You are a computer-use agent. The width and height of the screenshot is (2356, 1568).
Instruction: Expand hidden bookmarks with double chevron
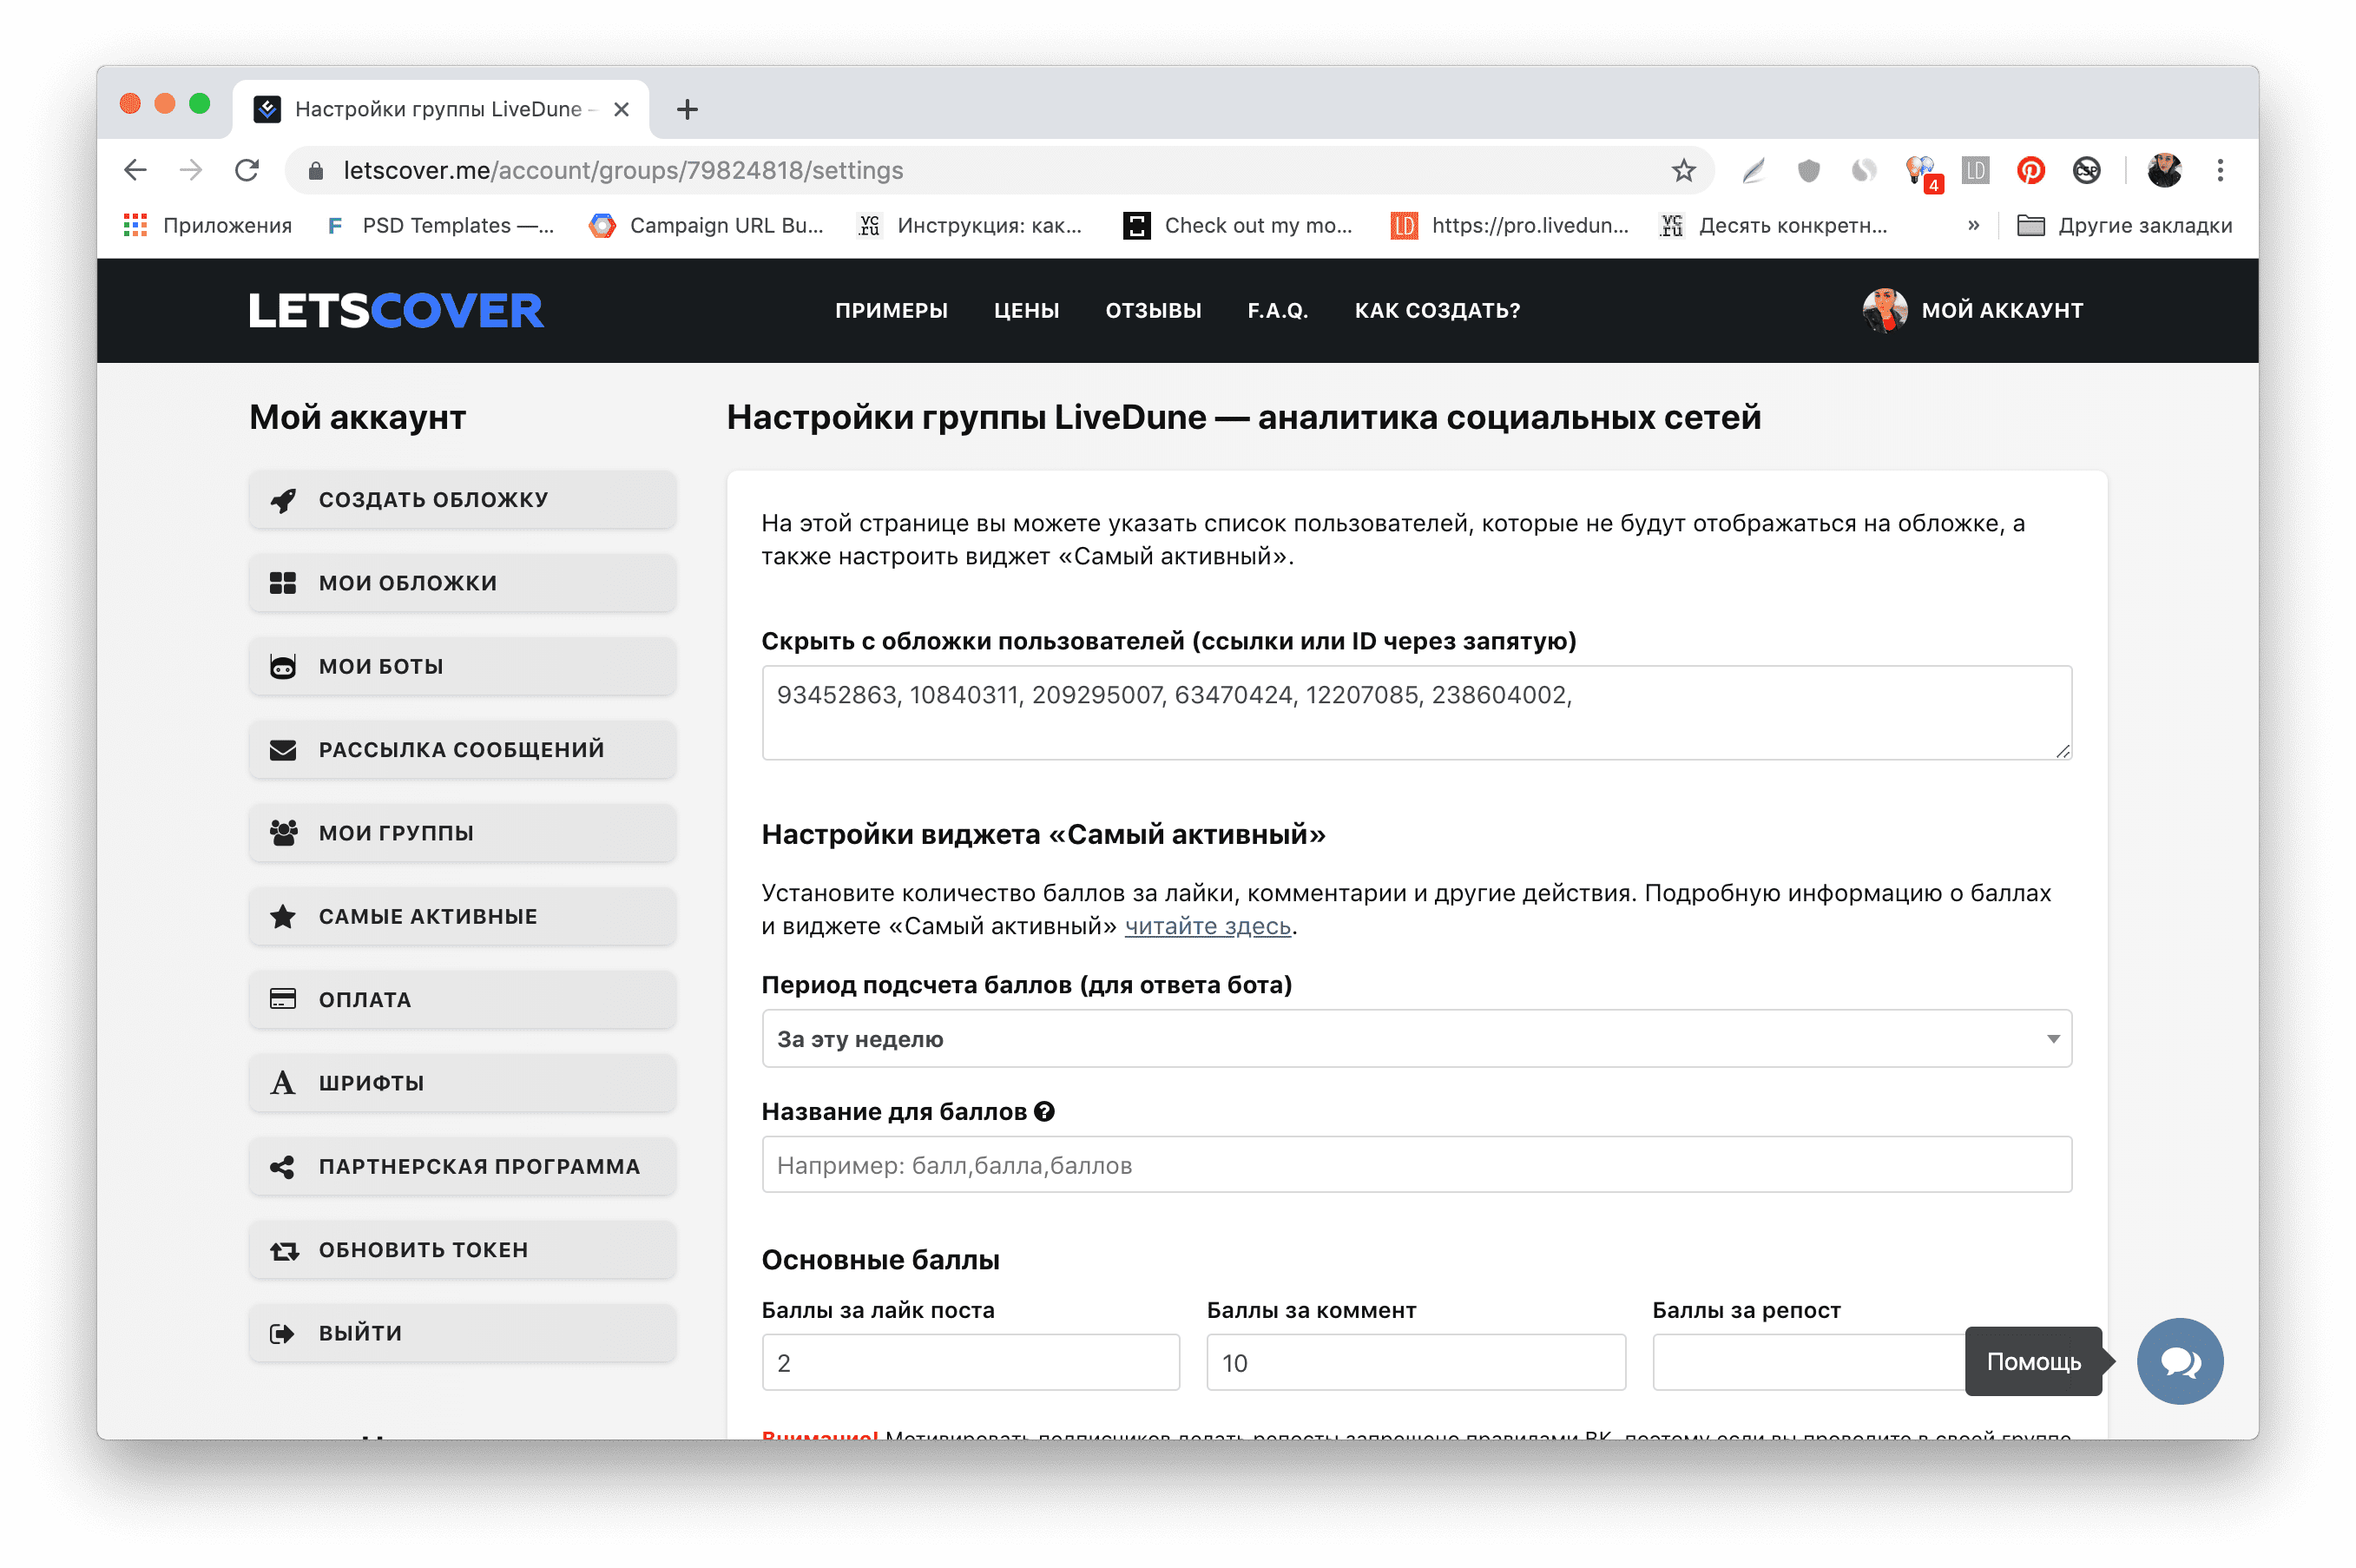(x=1973, y=226)
